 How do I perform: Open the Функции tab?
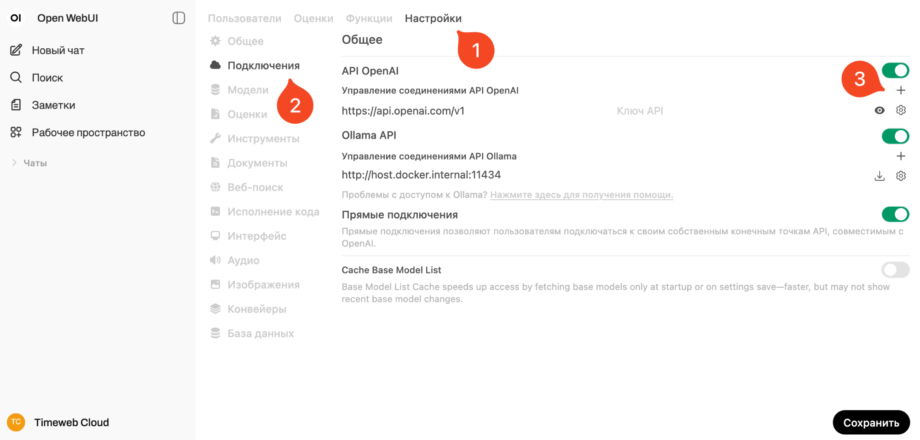(x=369, y=18)
